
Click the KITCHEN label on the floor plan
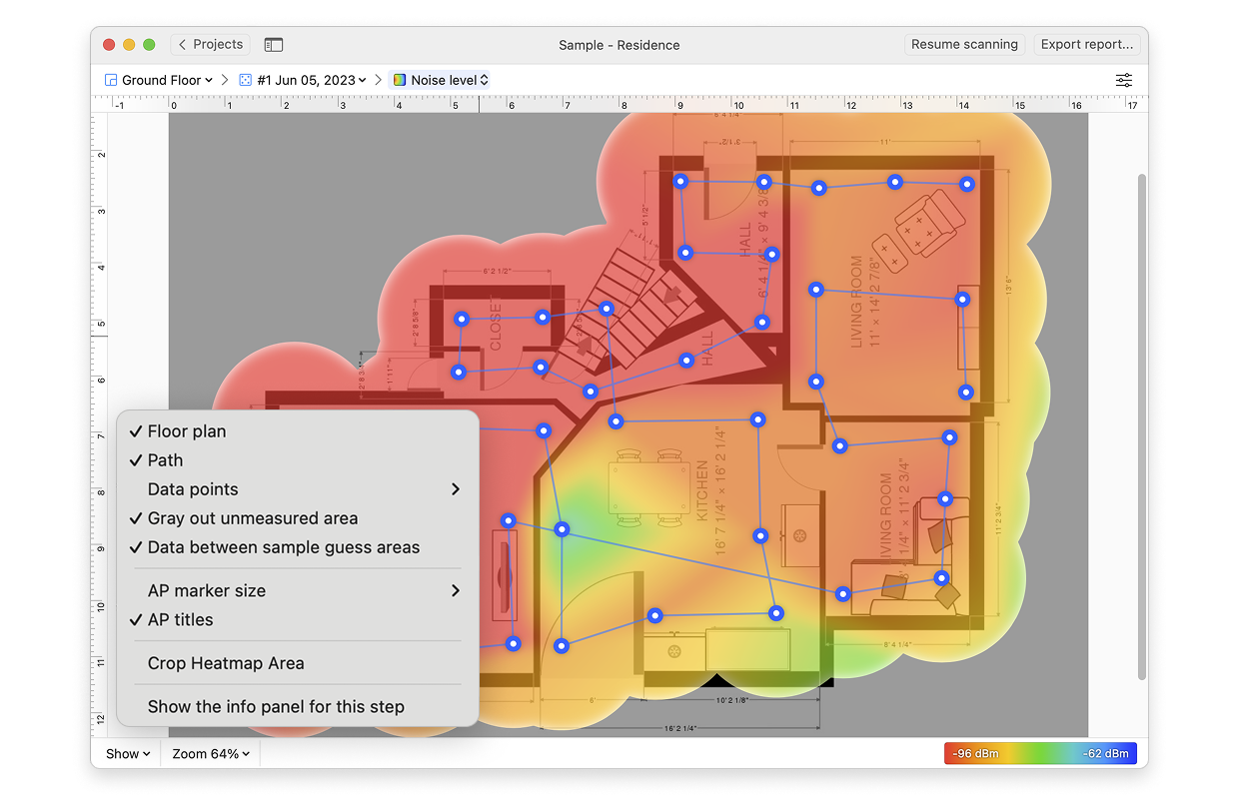702,489
